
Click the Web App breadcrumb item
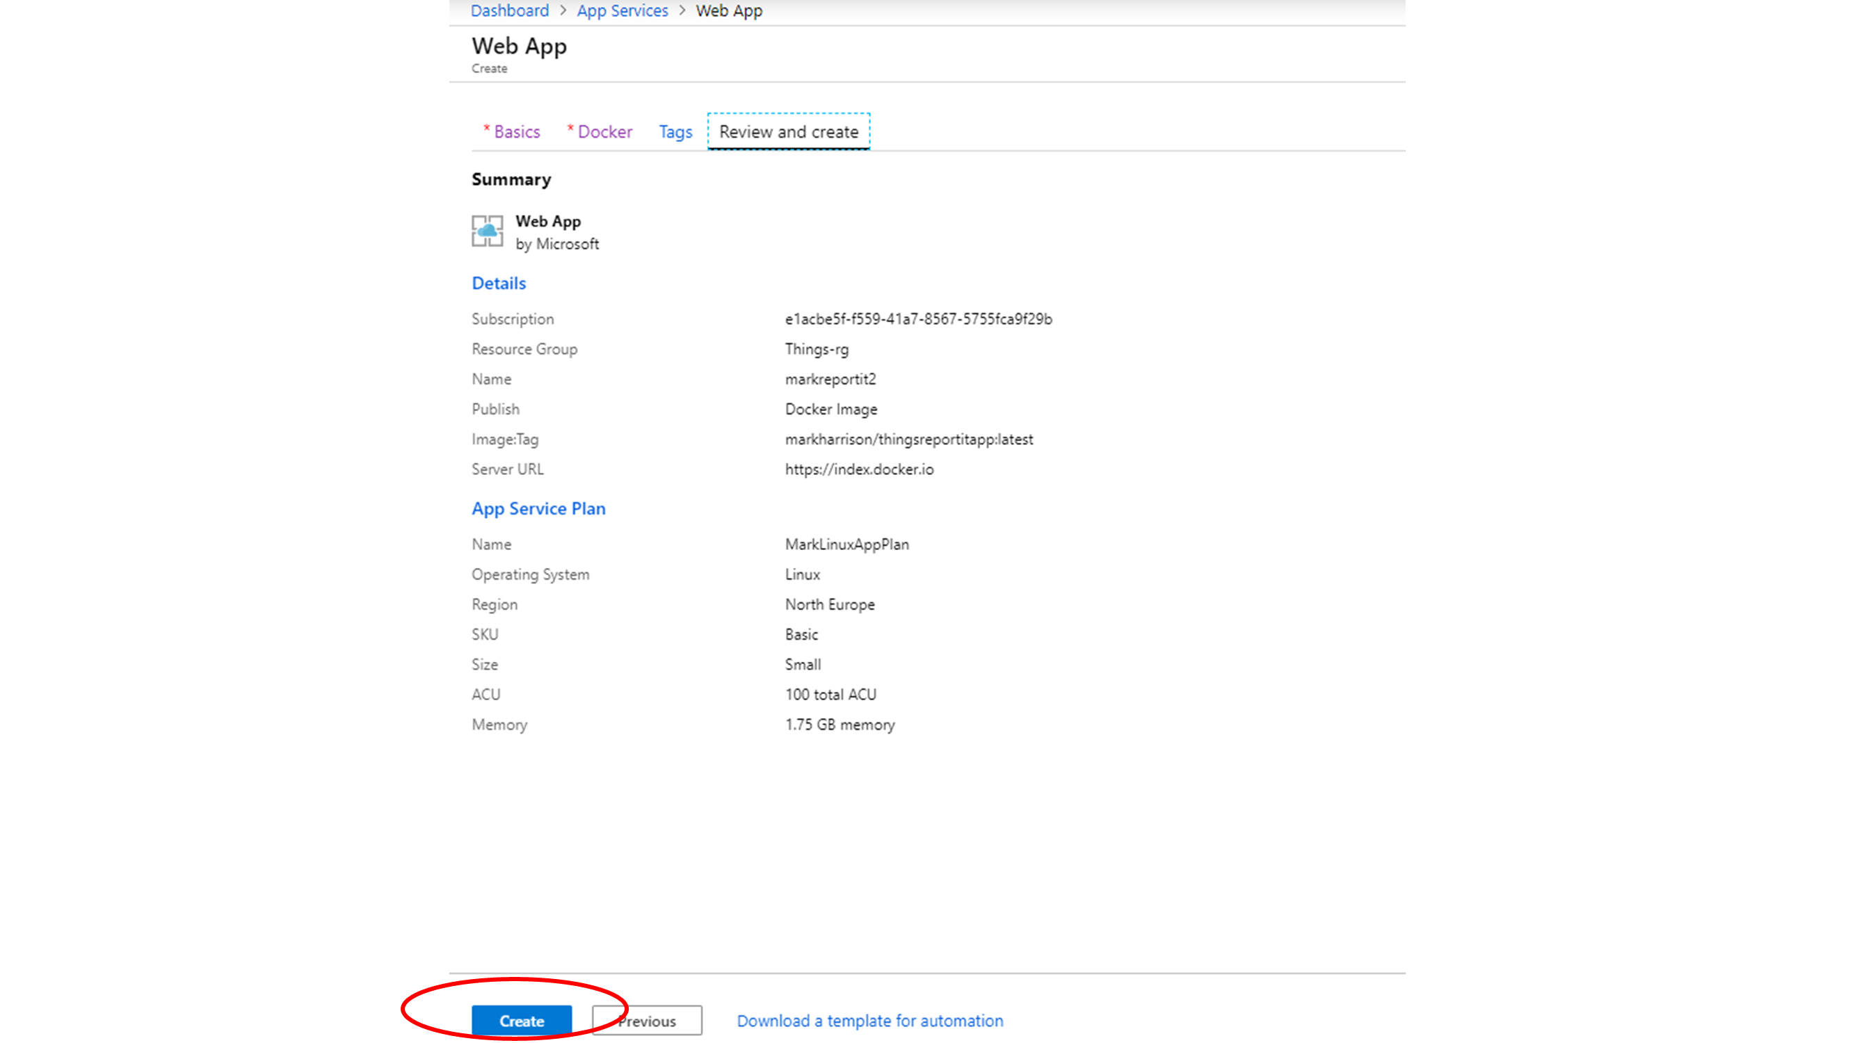(x=729, y=11)
